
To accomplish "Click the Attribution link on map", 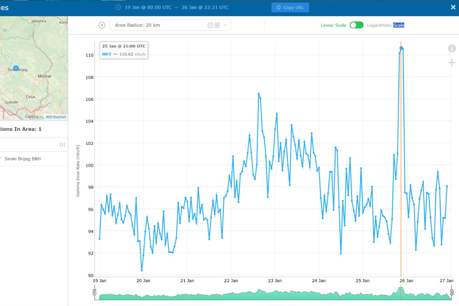I will pos(56,117).
